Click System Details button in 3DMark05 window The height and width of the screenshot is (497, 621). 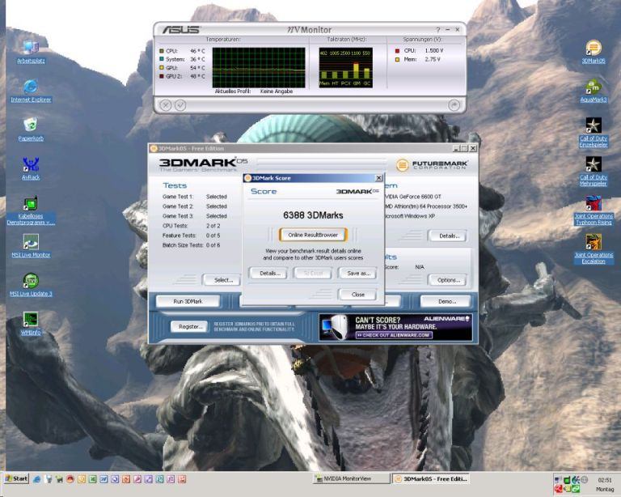point(448,236)
